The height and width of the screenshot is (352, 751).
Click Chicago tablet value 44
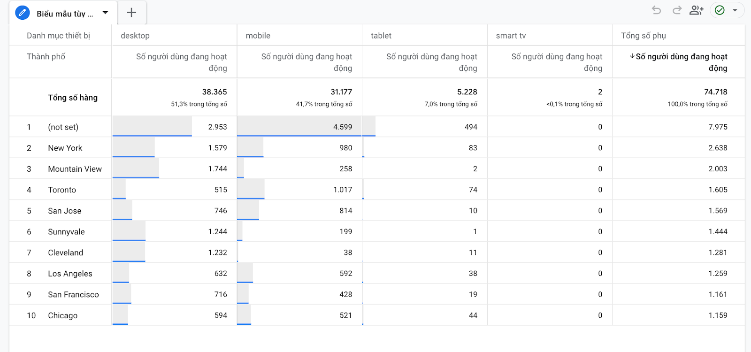pyautogui.click(x=473, y=315)
